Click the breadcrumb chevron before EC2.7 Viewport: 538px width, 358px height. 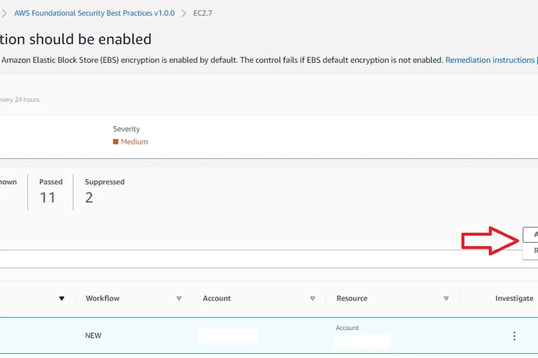pyautogui.click(x=183, y=13)
